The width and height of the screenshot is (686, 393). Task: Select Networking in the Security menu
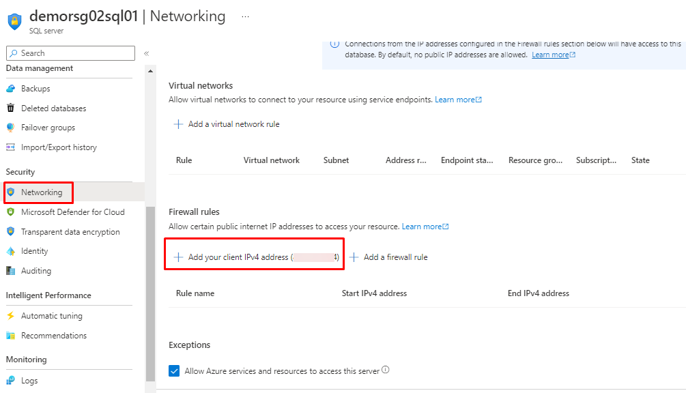41,192
